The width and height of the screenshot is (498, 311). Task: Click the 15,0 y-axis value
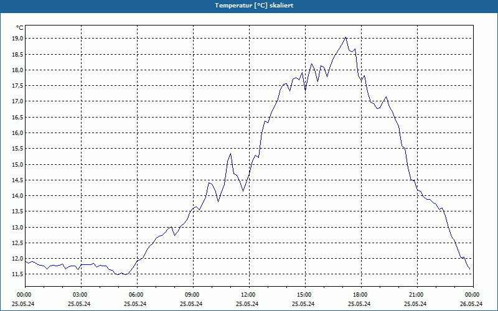coord(18,164)
